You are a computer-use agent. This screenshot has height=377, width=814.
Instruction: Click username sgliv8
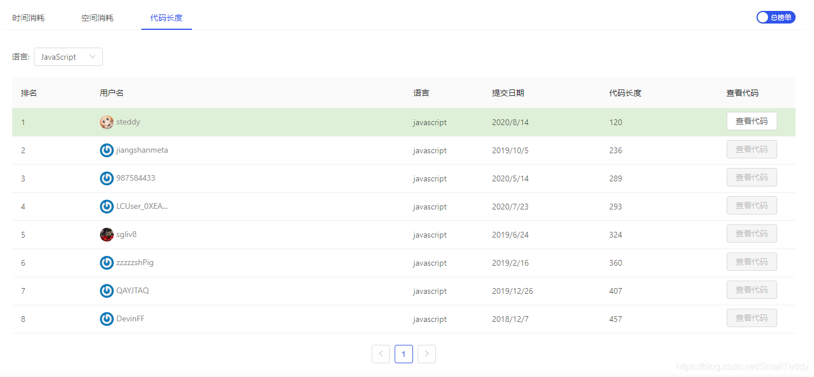pyautogui.click(x=126, y=235)
